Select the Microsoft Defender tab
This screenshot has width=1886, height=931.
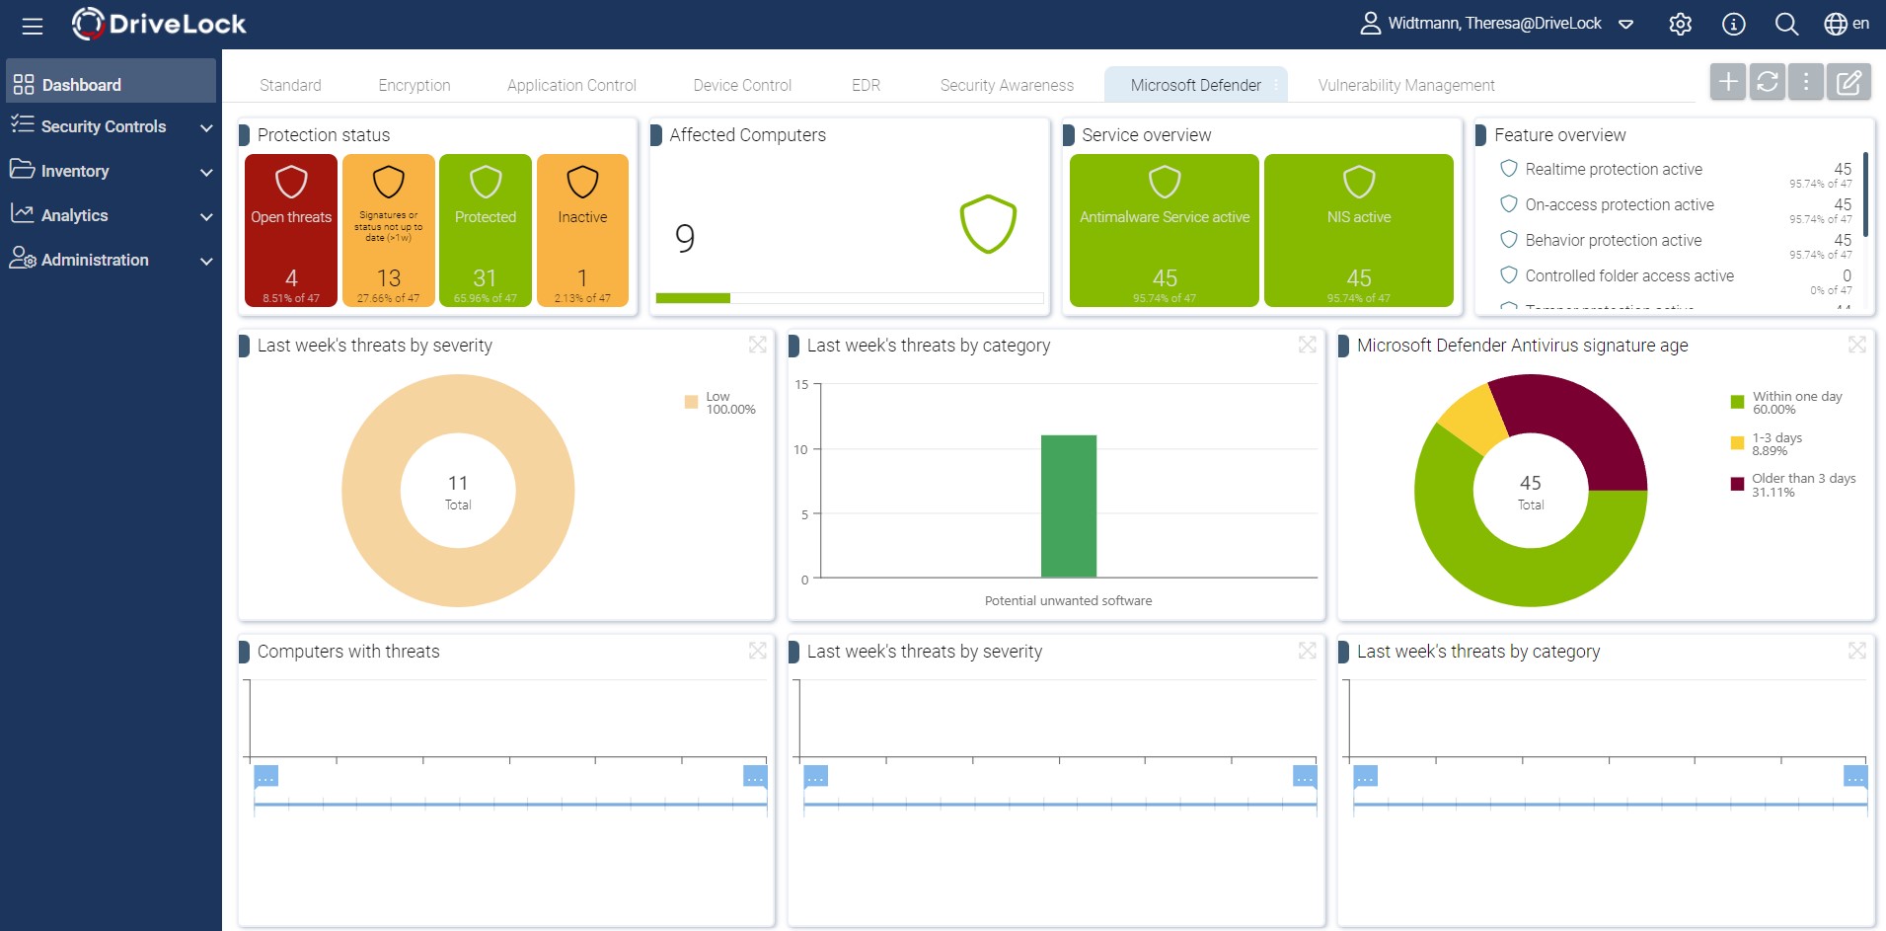click(x=1195, y=85)
